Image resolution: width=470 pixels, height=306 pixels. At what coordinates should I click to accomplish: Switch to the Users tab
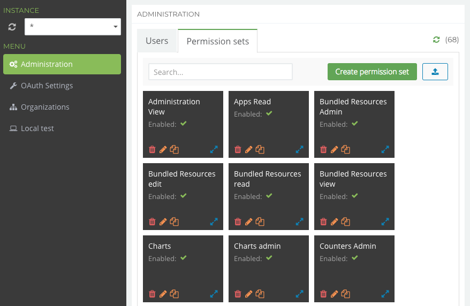coord(157,41)
